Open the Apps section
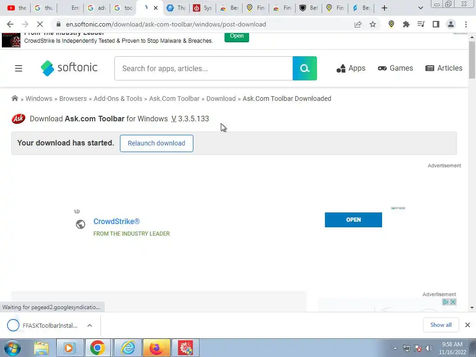 point(351,68)
